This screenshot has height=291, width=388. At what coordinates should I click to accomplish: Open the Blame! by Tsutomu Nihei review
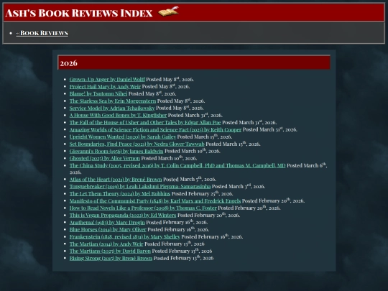(x=98, y=94)
